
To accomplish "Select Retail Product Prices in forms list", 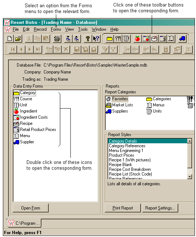I will tap(35, 130).
